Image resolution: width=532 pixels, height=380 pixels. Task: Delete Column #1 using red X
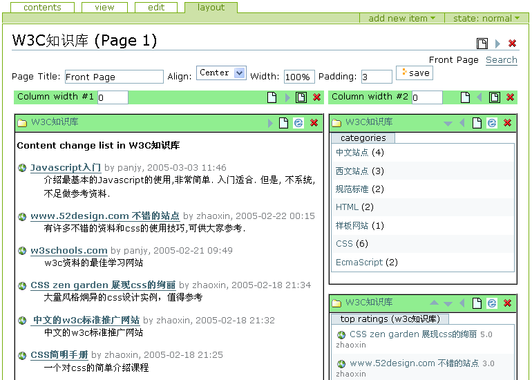click(316, 97)
